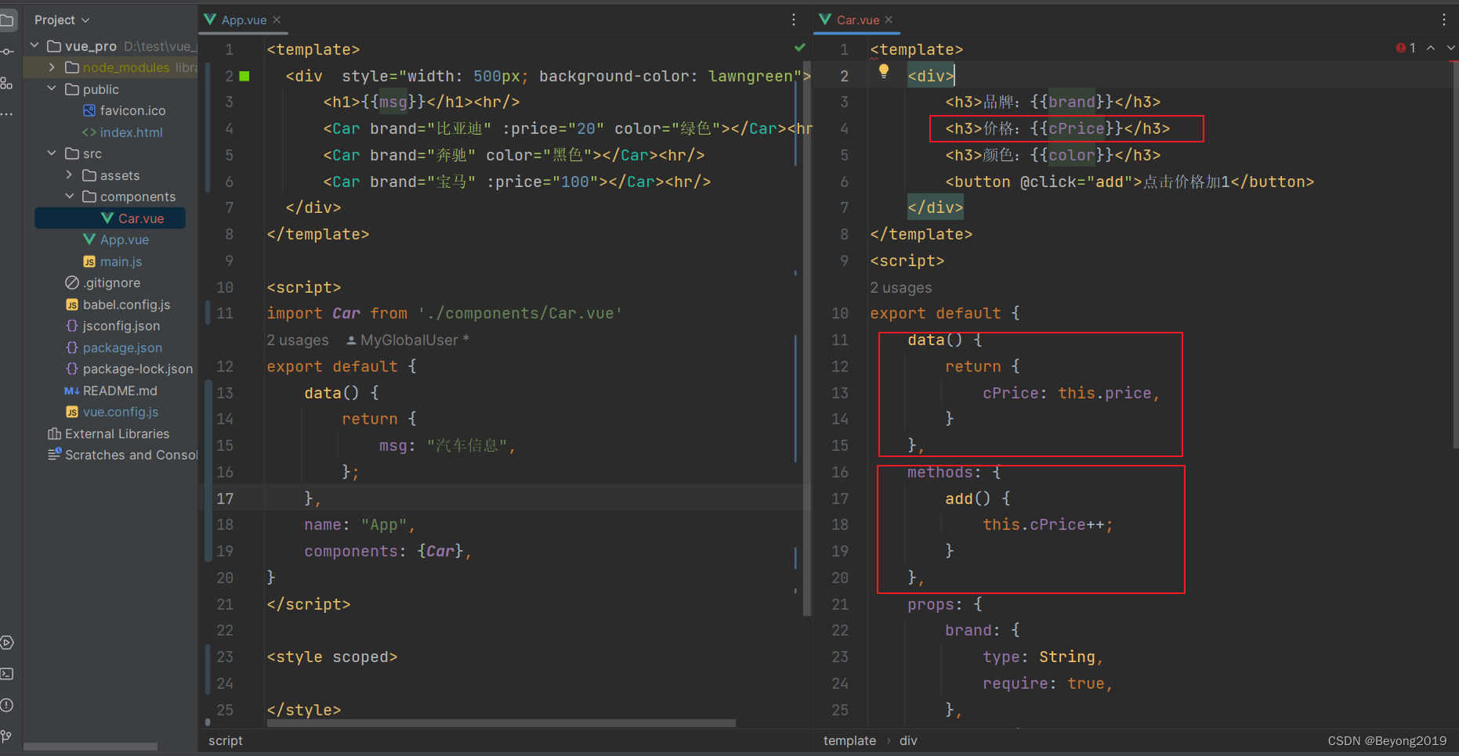Open package-lock.json file
The image size is (1459, 756).
click(x=129, y=369)
